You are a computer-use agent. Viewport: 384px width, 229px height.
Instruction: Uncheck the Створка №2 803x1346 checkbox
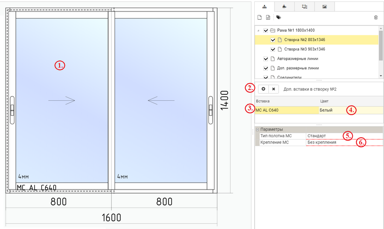click(x=273, y=40)
